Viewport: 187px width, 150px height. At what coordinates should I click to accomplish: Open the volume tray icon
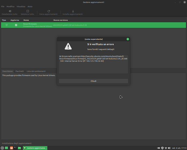(x=169, y=148)
